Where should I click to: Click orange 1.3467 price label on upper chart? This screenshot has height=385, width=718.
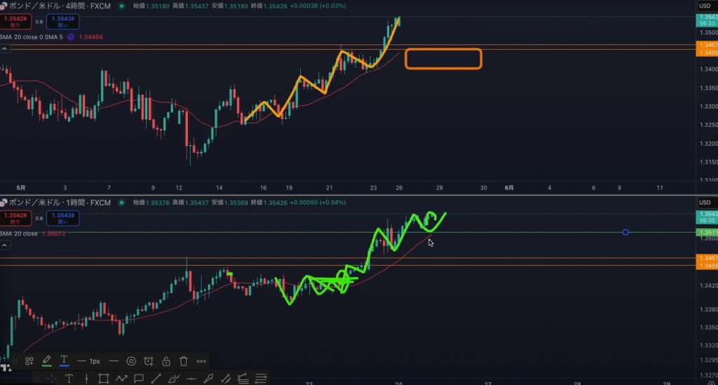point(707,45)
